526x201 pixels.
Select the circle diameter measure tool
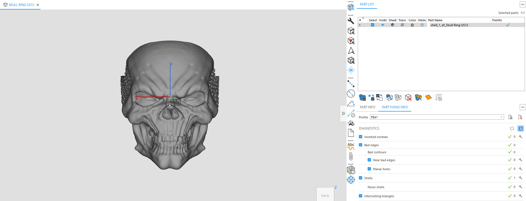(351, 94)
